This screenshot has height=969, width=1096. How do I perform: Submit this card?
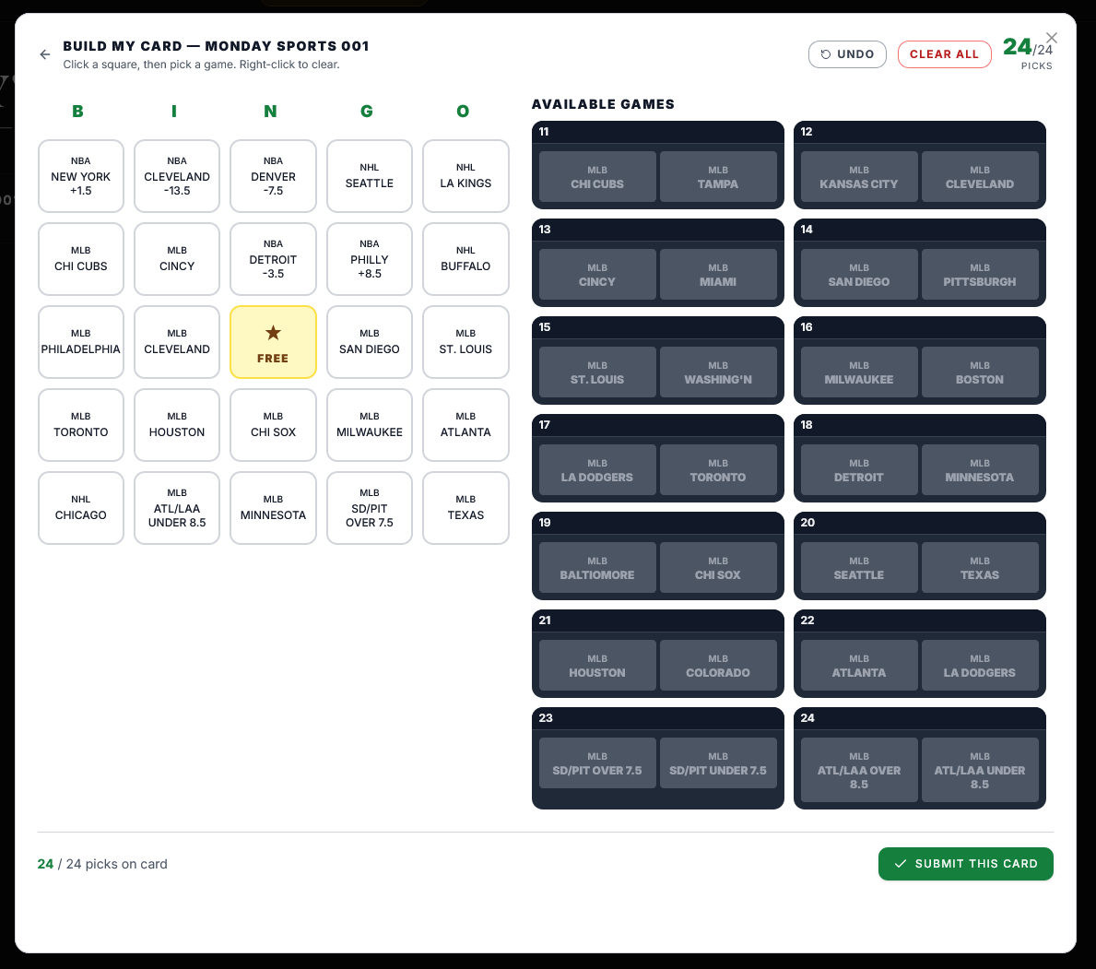click(x=965, y=864)
